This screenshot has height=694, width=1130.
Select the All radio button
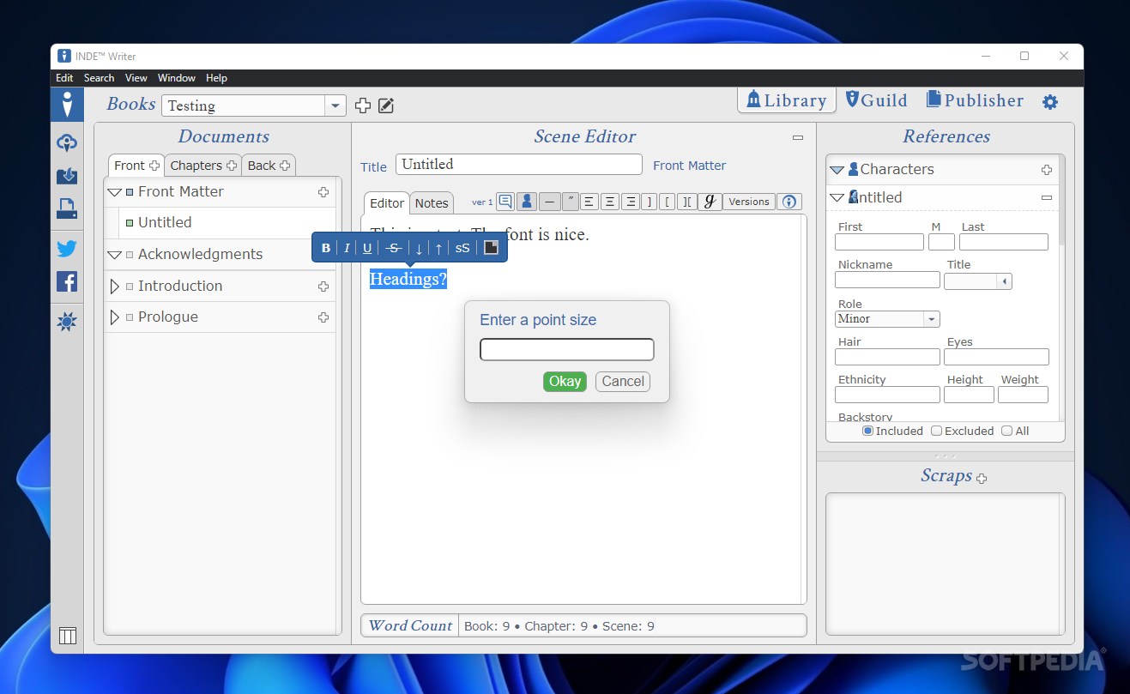(1007, 431)
